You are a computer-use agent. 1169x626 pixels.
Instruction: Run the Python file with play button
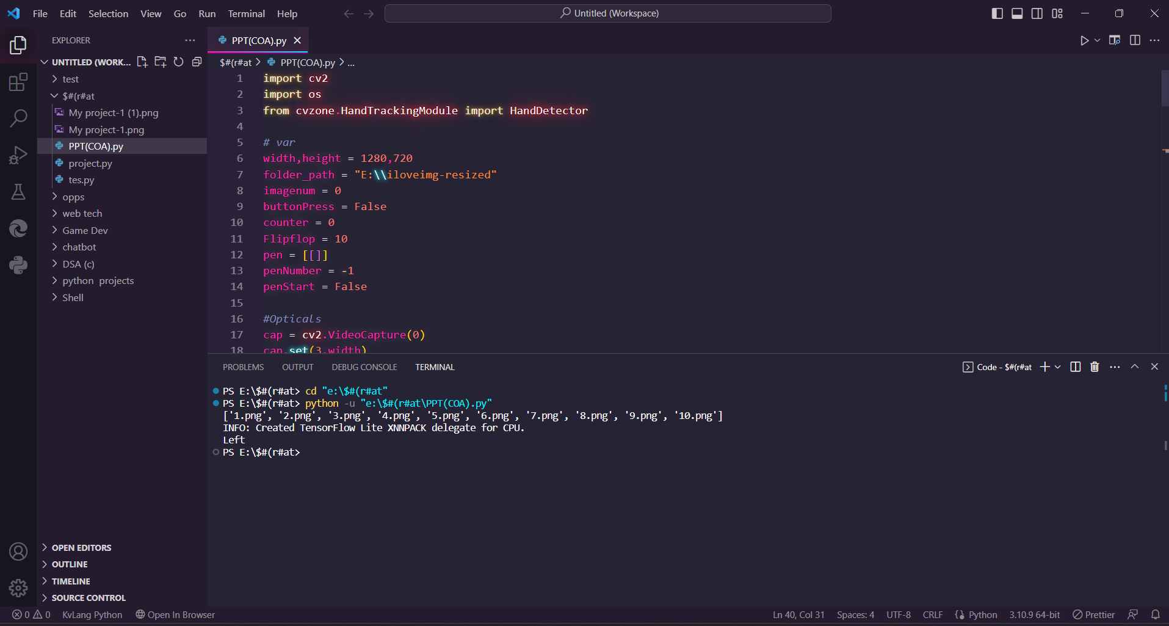1084,40
